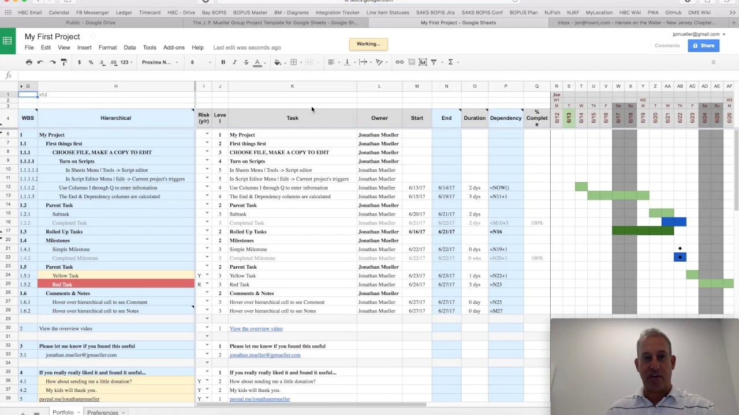Open the Functions sigma icon
Screen dimensions: 739x415
click(x=450, y=62)
